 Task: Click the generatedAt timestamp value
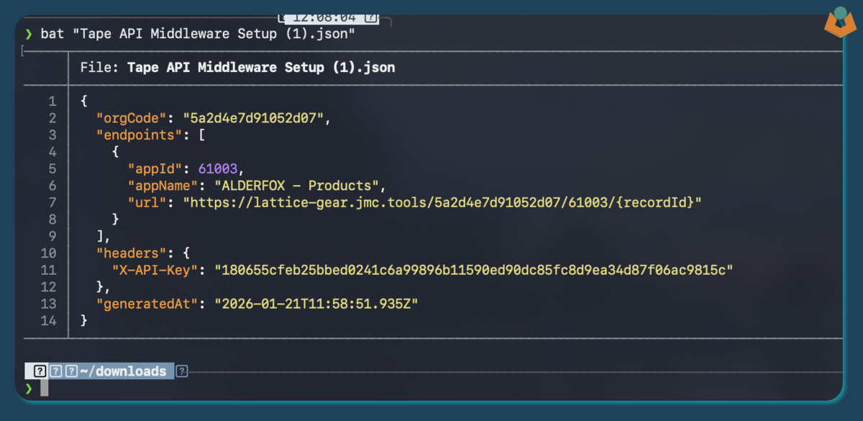(x=317, y=304)
